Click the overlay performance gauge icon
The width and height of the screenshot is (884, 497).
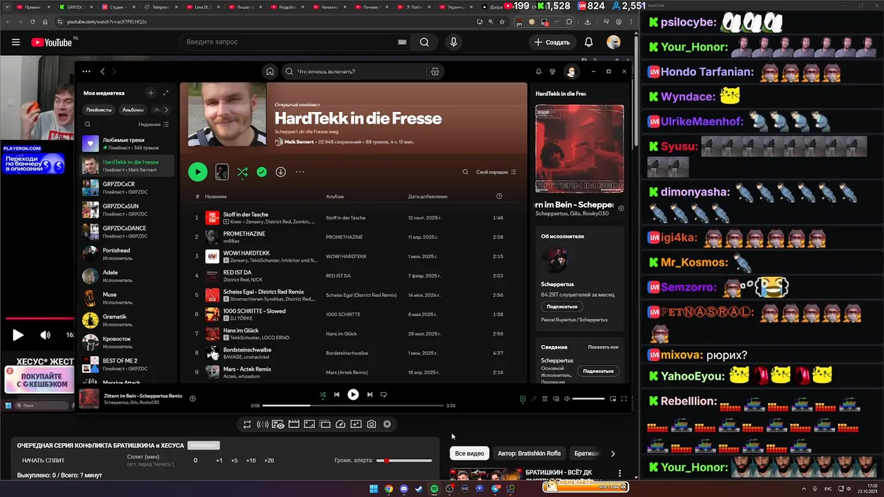pos(340,424)
